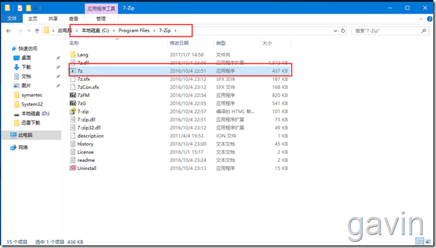Click the 应用程序工具 contextual tab
The width and height of the screenshot is (436, 248).
pos(102,8)
